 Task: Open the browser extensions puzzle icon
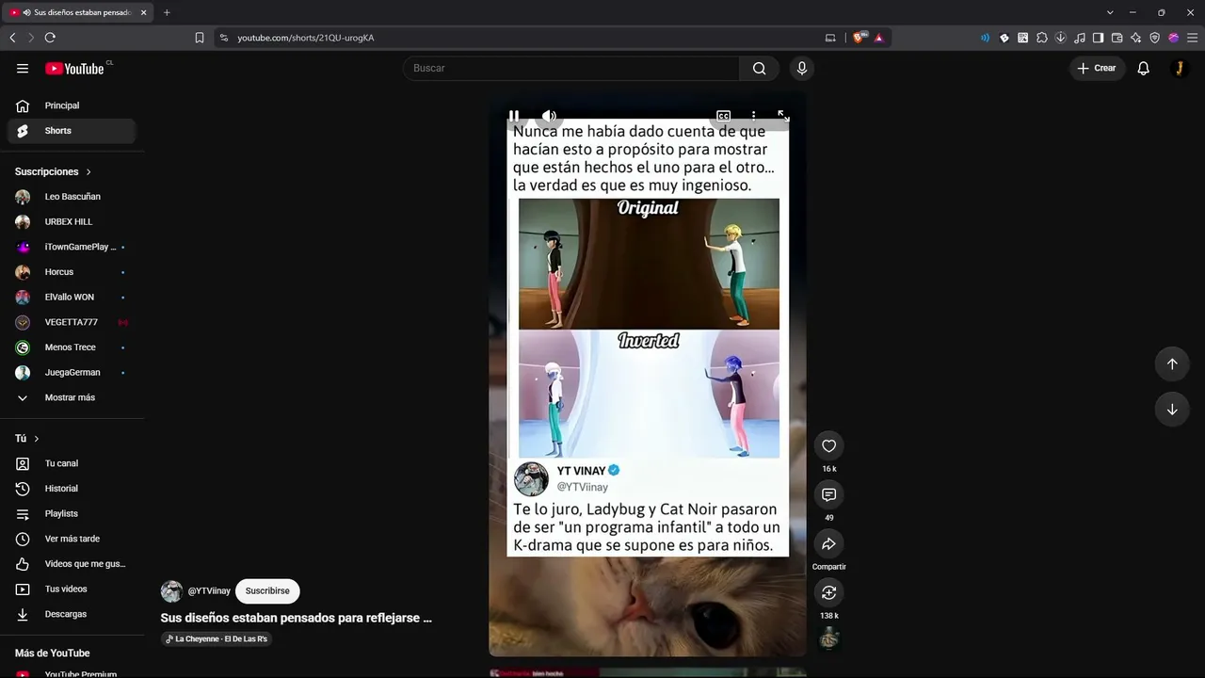[1041, 38]
